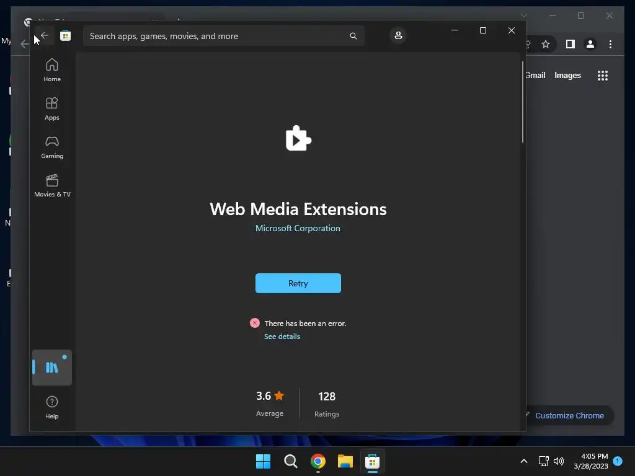Open File Explorer from taskbar

coord(345,461)
